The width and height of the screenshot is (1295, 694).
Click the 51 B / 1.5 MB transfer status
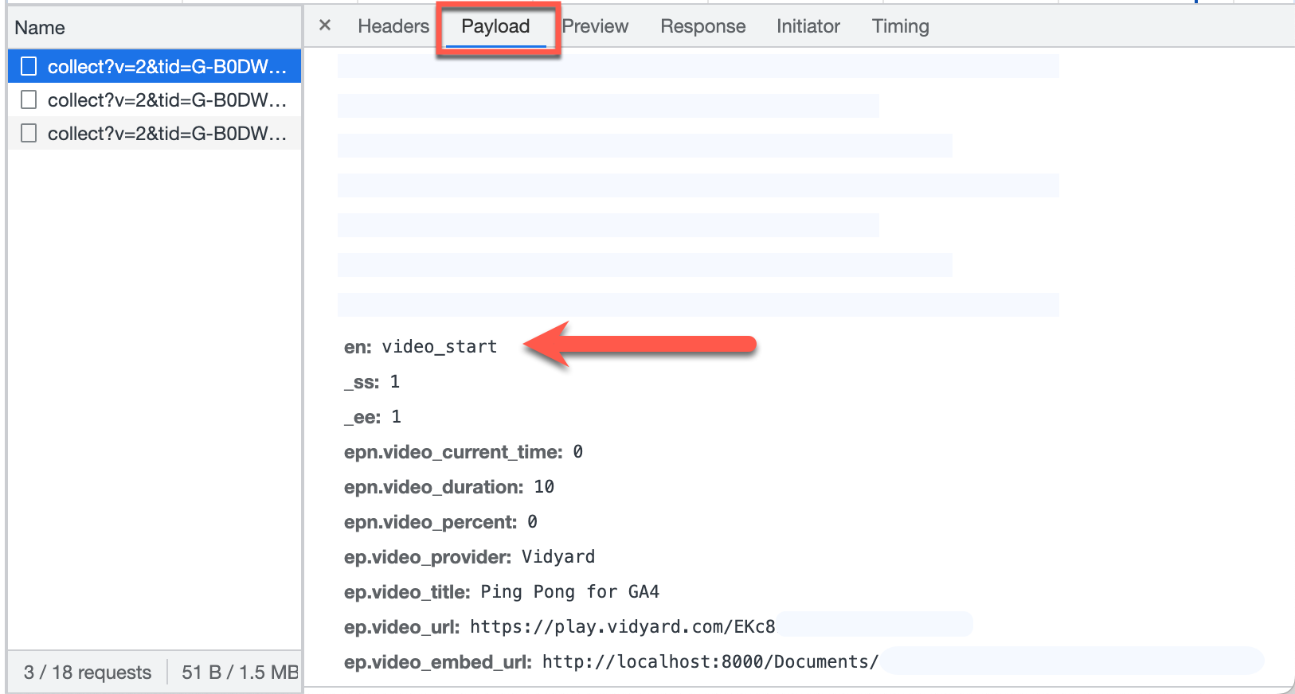pyautogui.click(x=240, y=673)
